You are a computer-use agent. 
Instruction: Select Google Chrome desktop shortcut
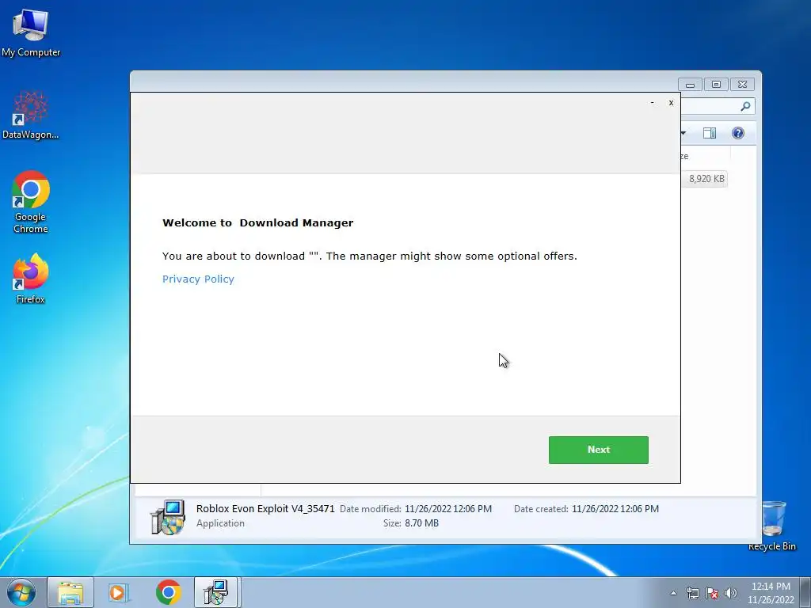(31, 202)
